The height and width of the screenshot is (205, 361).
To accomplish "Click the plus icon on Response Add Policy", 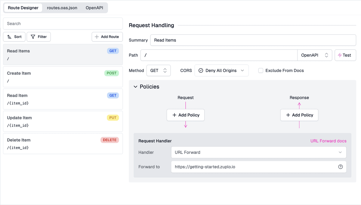I will [288, 115].
